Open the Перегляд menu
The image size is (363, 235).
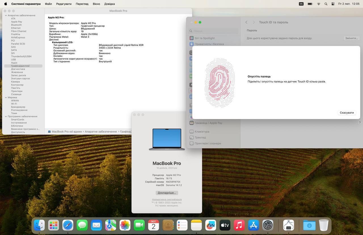tap(82, 4)
